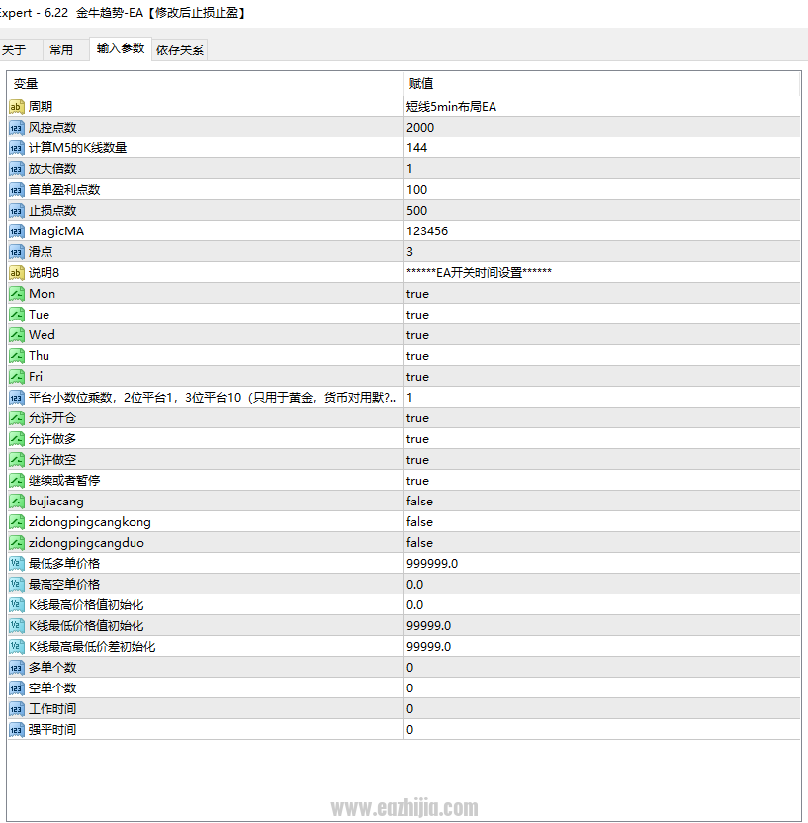Open the true value dropdown for Fri
The height and width of the screenshot is (823, 808).
tap(601, 377)
